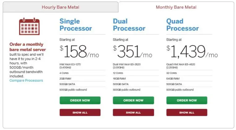Order the Dual Processor server now
This screenshot has height=130, width=236.
[133, 100]
